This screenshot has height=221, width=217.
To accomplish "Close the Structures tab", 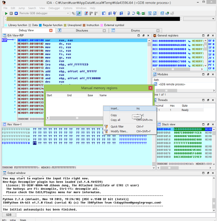I will (x=104, y=30).
